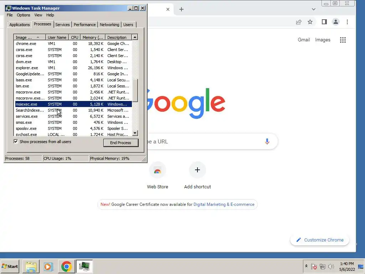Screen dimensions: 365x274
Task: Toggle Show processes from all users
Action: point(16,141)
